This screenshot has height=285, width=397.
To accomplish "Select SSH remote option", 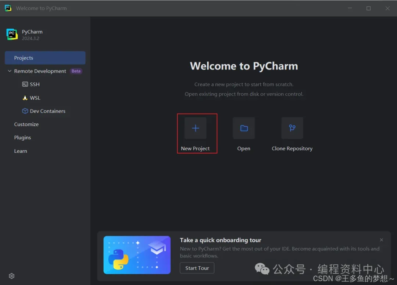I will pos(35,84).
